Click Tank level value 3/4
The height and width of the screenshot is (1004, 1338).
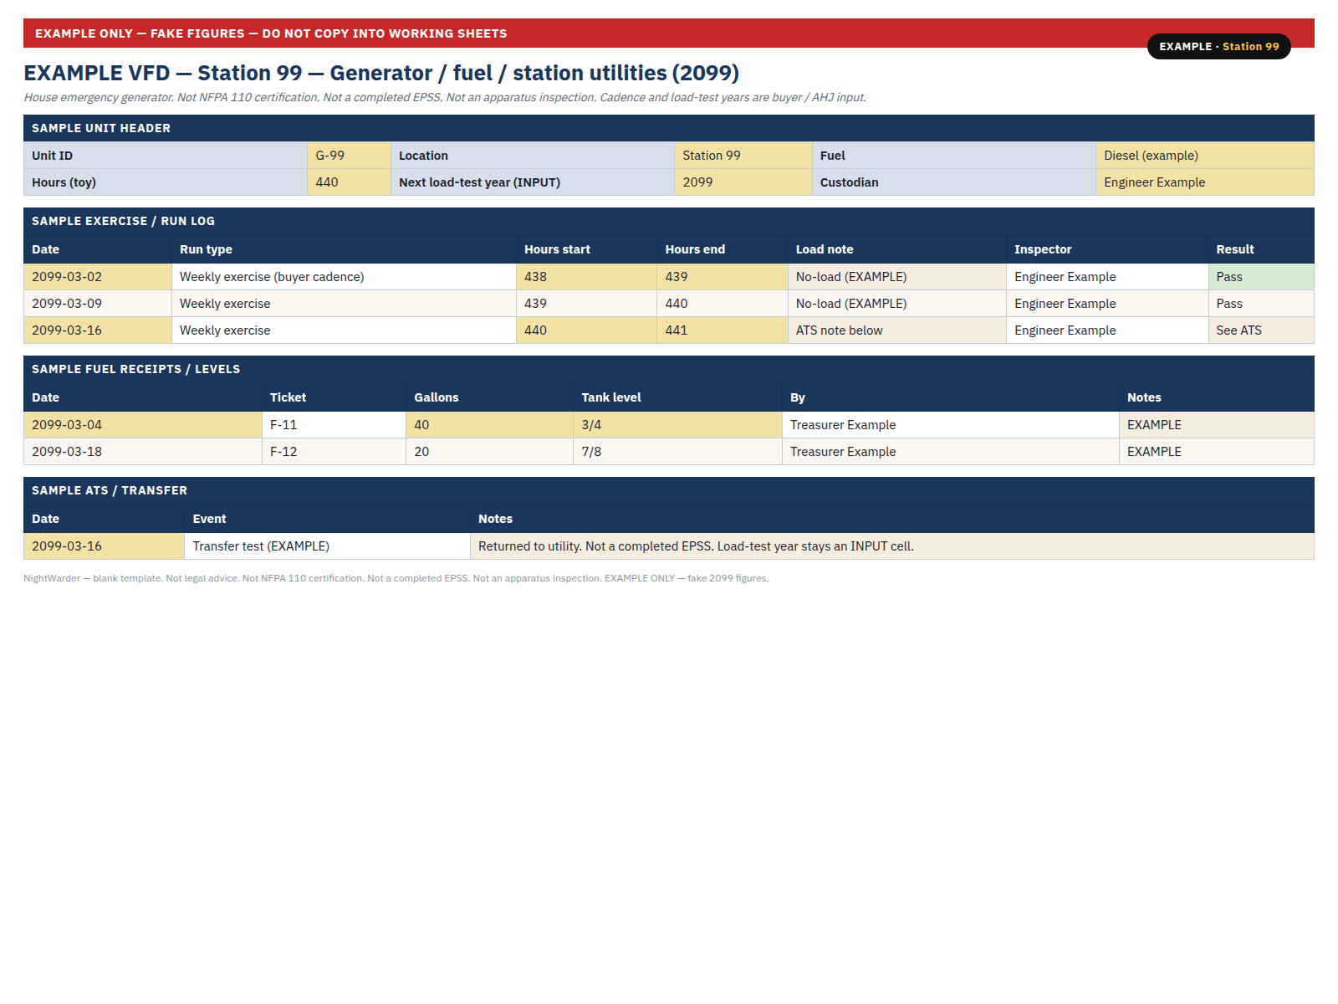[x=677, y=425]
